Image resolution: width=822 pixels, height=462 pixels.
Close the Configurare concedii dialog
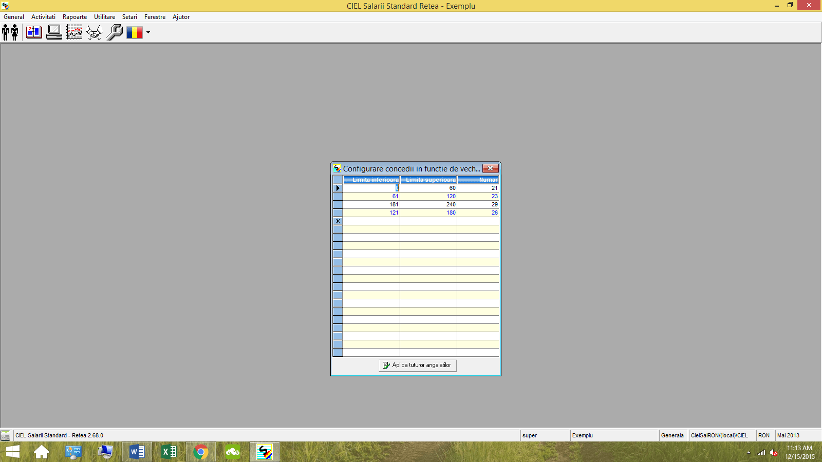(491, 168)
